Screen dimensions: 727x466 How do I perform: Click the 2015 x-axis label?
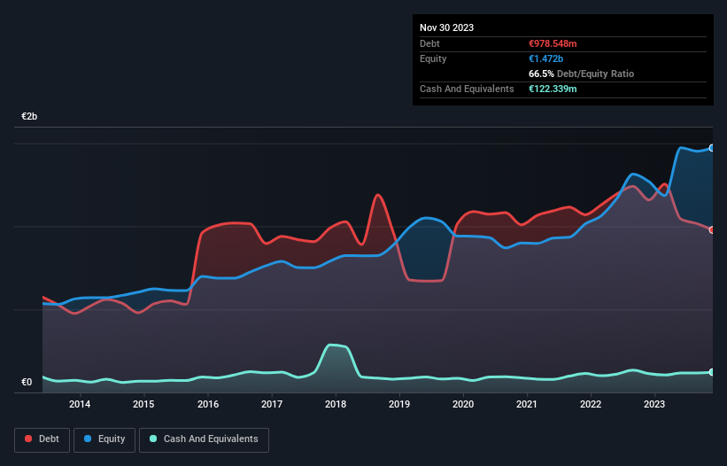click(143, 404)
